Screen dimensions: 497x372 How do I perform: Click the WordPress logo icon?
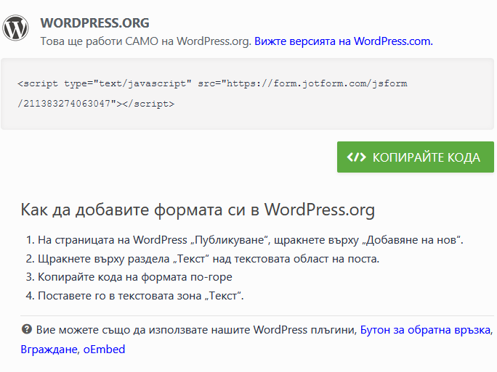15,28
